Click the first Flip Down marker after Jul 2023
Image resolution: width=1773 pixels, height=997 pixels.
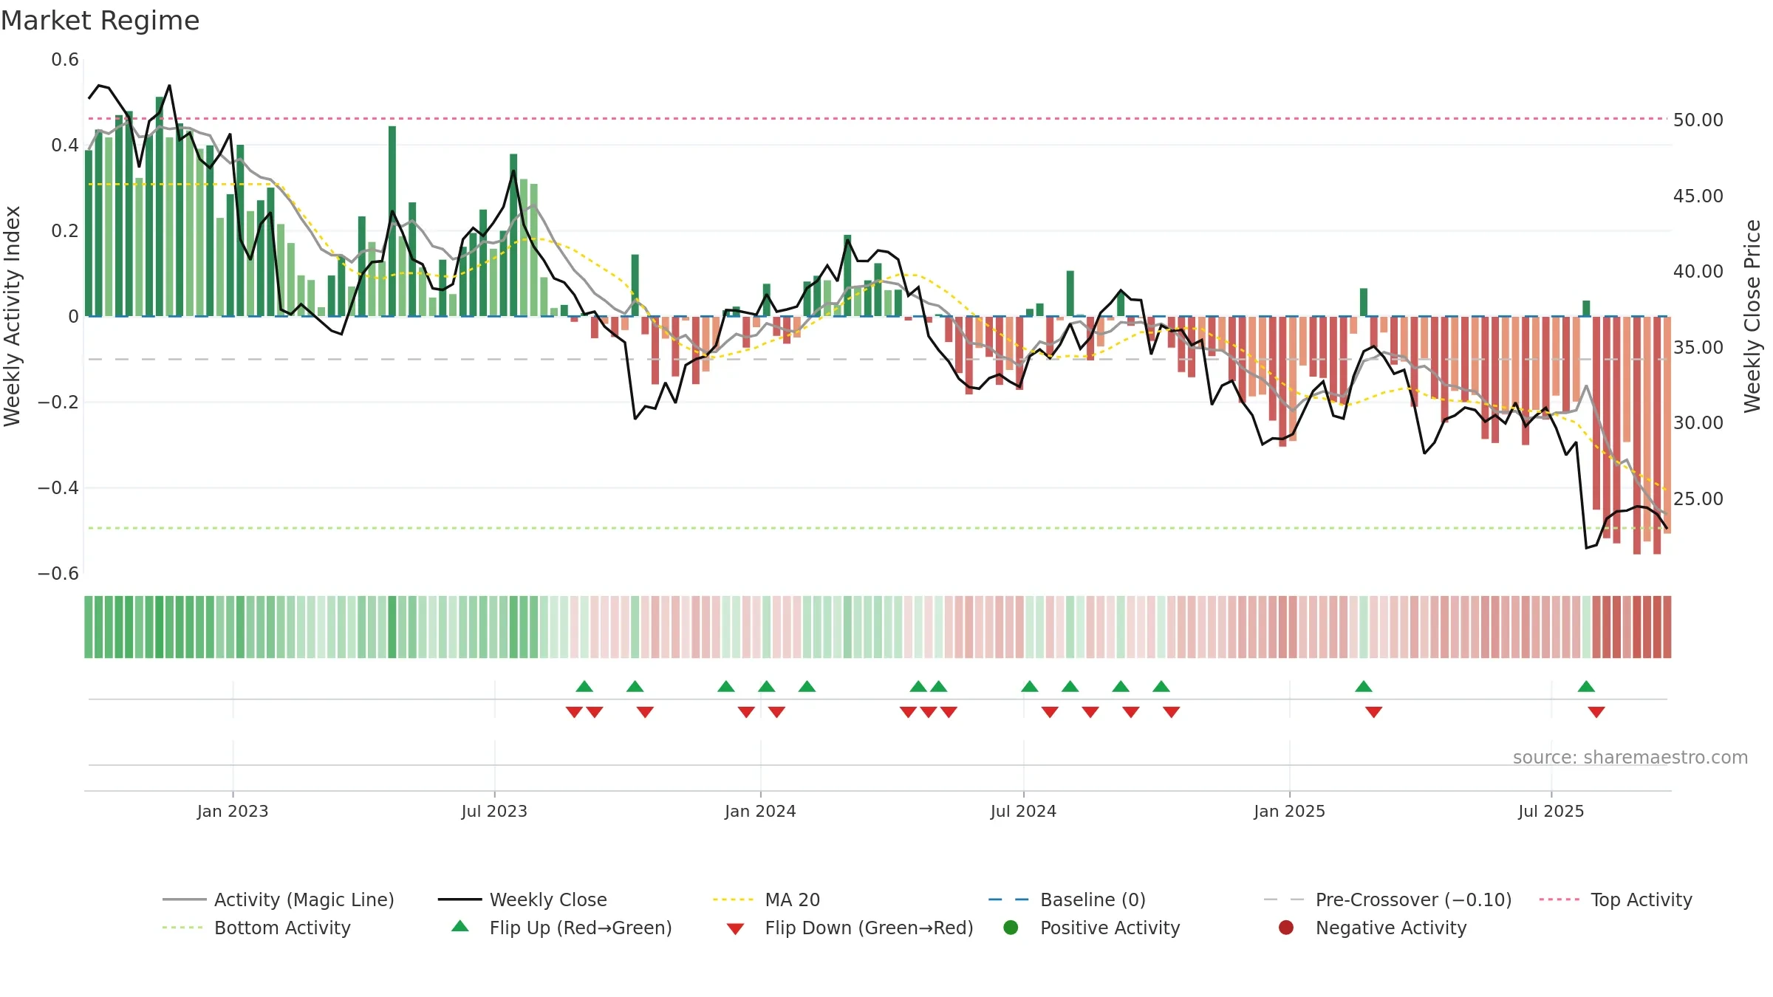[x=574, y=712]
